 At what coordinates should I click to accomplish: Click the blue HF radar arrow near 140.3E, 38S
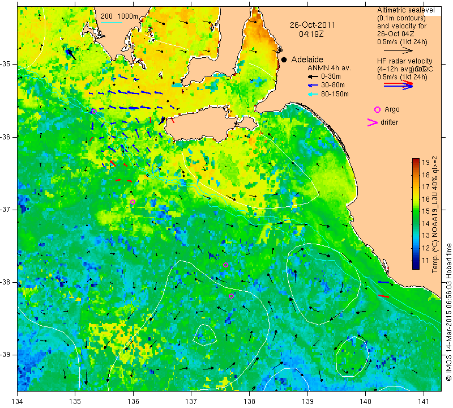coord(384,282)
